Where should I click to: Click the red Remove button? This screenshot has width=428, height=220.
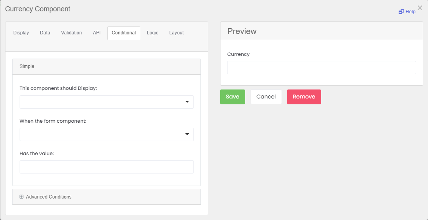(304, 97)
